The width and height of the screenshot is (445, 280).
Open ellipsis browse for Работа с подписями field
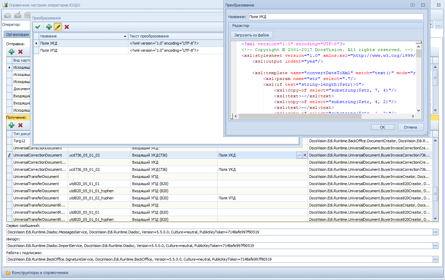[435, 259]
